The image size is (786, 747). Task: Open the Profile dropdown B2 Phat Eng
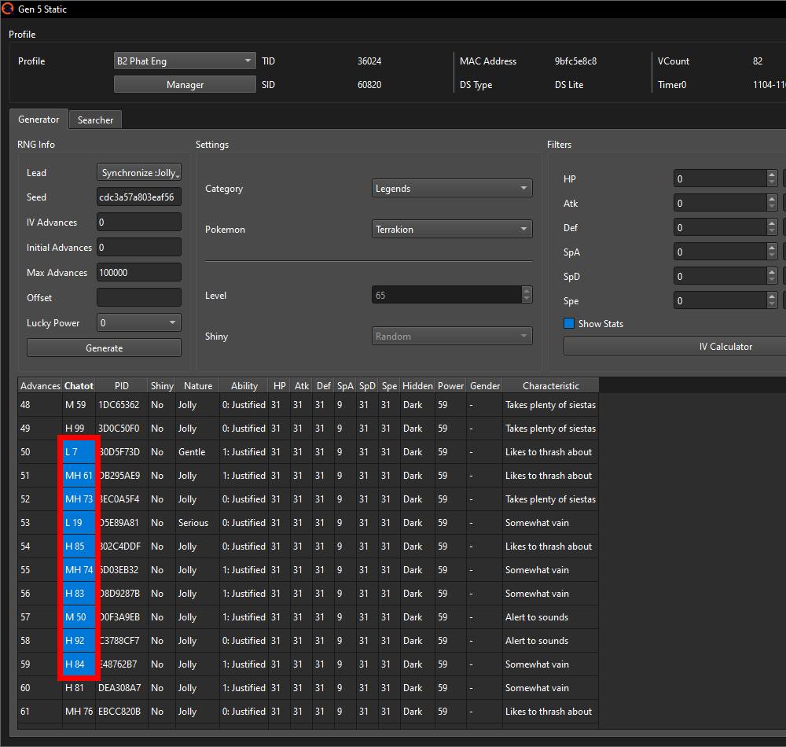tap(185, 61)
